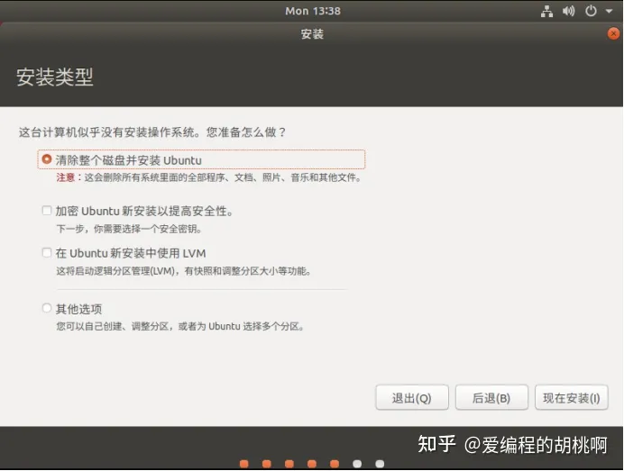Viewport: 624px width, 471px height.
Task: Click the 现在安装(I) button
Action: coord(572,397)
